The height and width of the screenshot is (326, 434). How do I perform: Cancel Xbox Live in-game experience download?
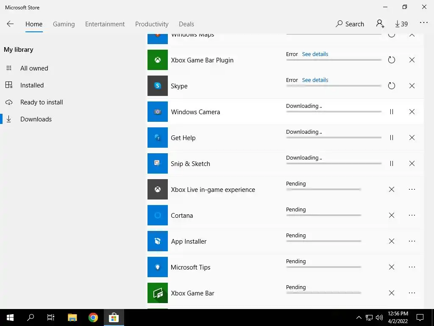[x=391, y=189]
